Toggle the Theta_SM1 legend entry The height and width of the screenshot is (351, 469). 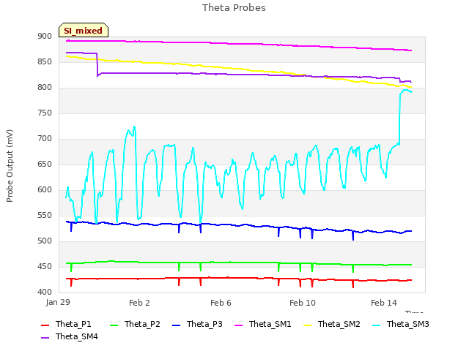(x=263, y=324)
